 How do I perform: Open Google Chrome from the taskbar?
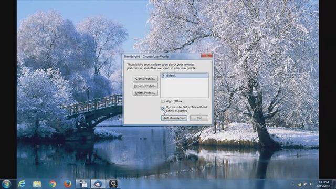(52, 184)
